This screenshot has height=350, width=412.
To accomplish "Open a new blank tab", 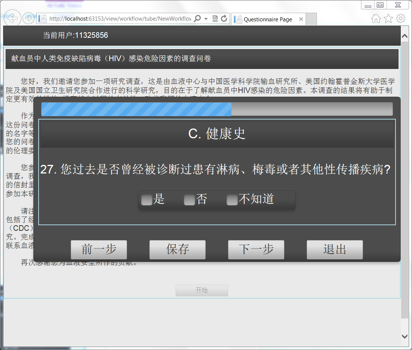I will tap(311, 19).
